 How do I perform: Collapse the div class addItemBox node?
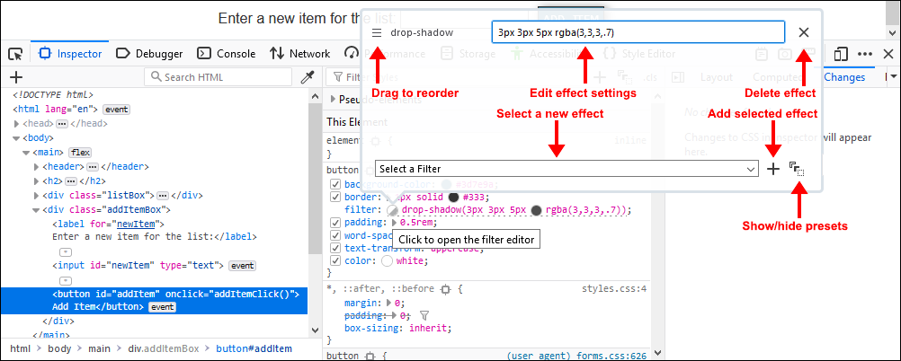pos(36,209)
